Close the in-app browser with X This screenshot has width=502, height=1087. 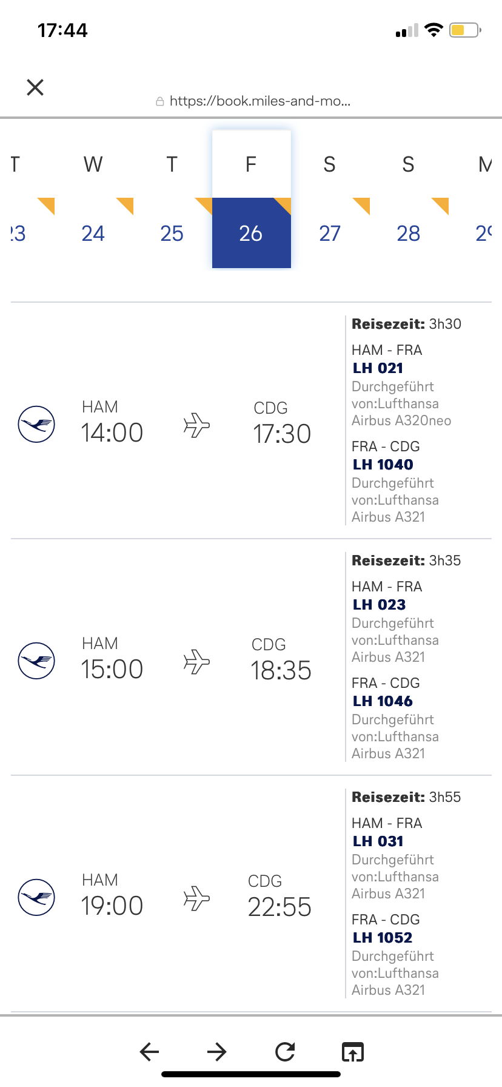click(35, 87)
